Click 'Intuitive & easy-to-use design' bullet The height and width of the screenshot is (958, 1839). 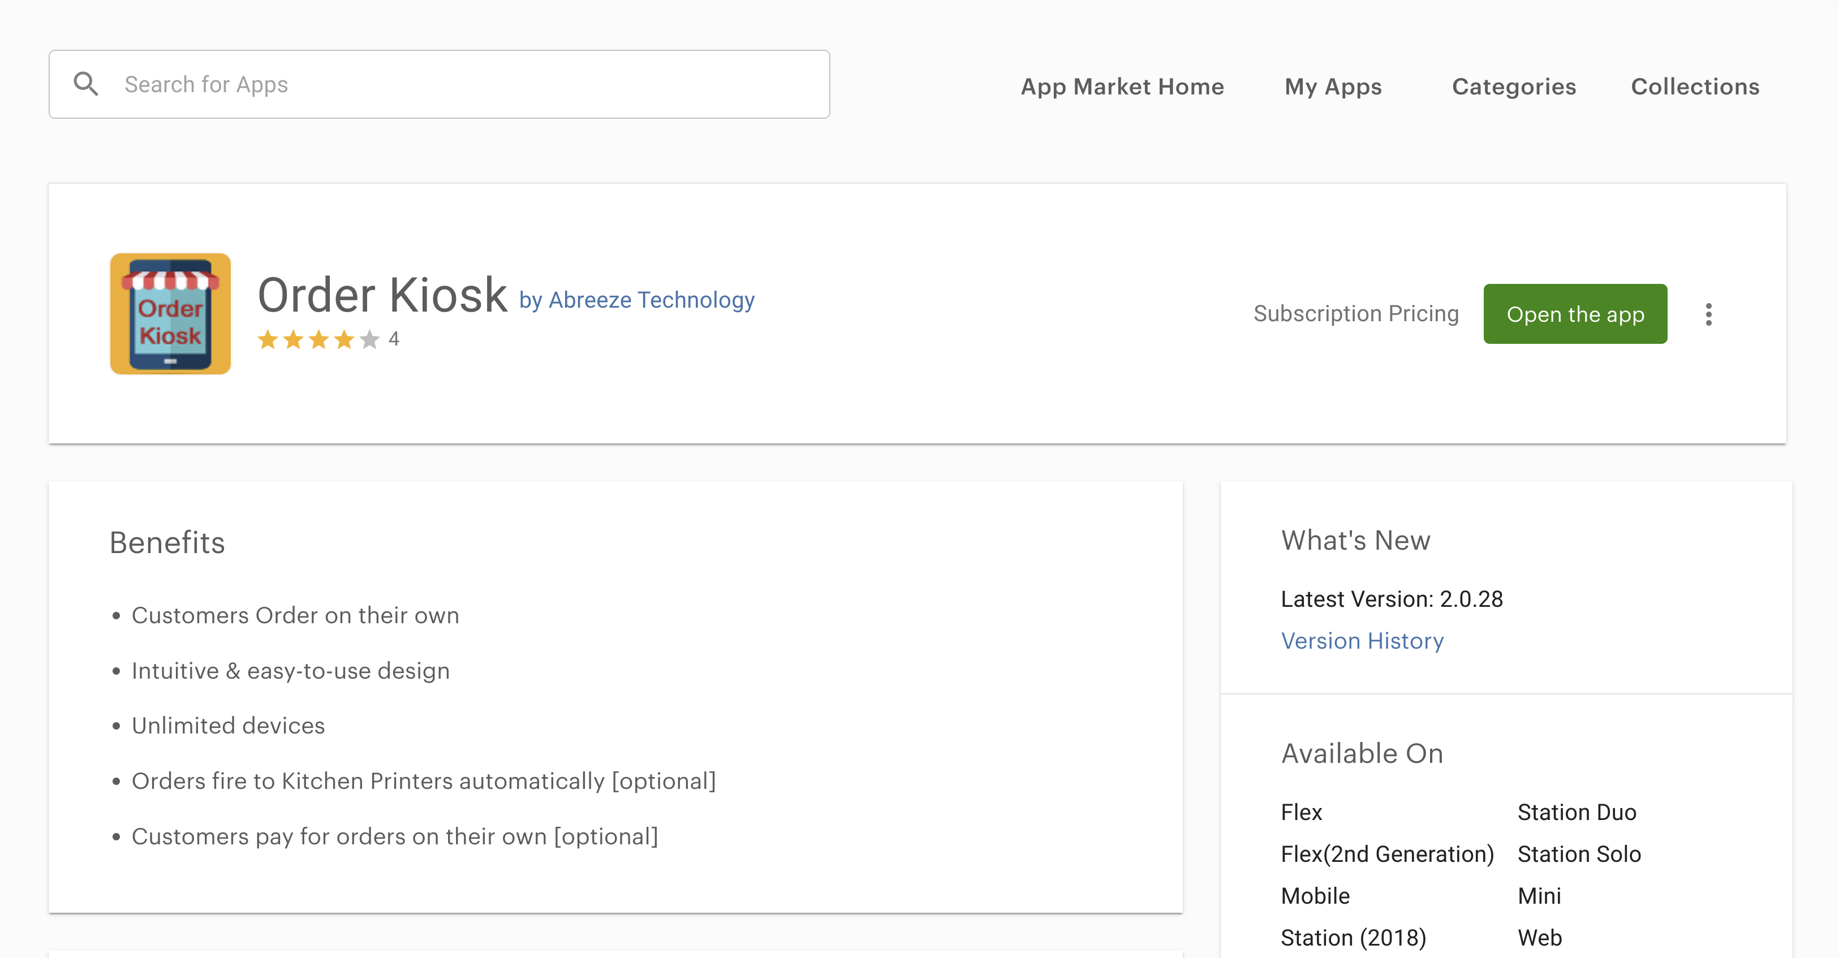291,671
